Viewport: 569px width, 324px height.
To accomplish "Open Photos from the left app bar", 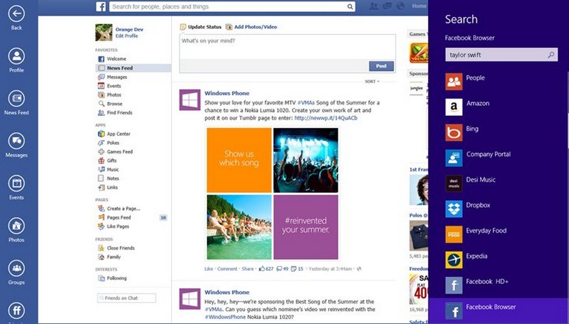I will (16, 226).
